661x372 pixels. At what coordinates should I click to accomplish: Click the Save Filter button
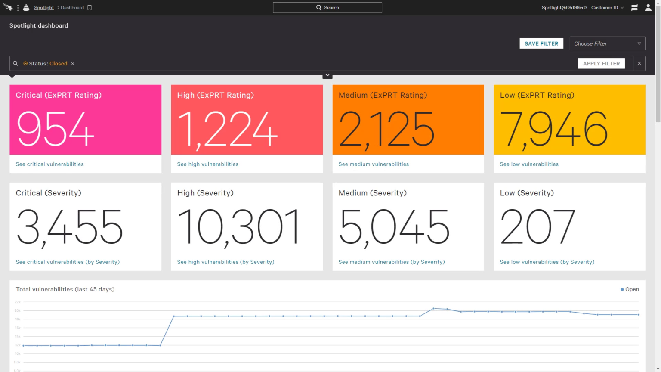click(x=541, y=43)
